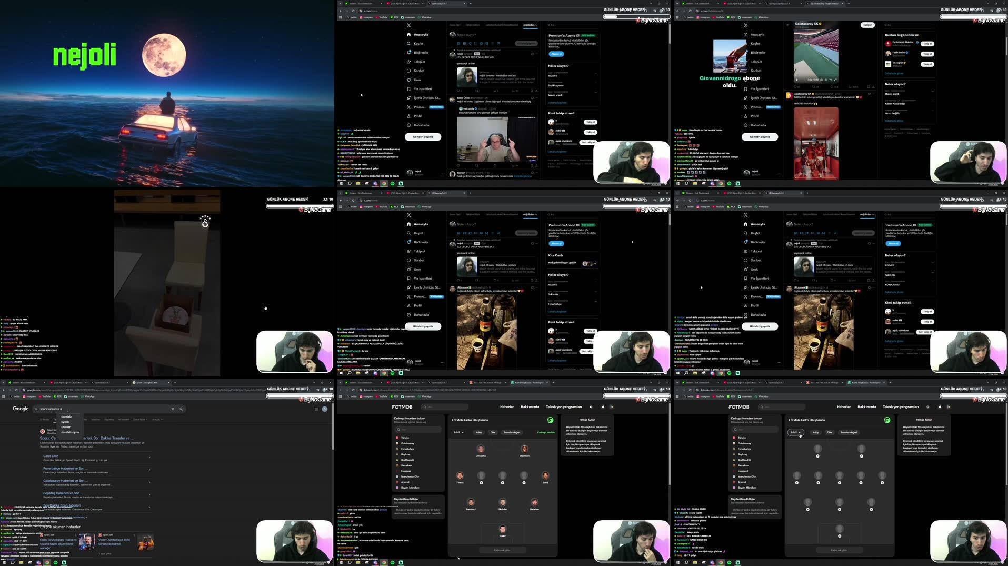1008x566 pixels.
Task: Click the KICK bookmark in the Google search frame
Action: [57, 396]
